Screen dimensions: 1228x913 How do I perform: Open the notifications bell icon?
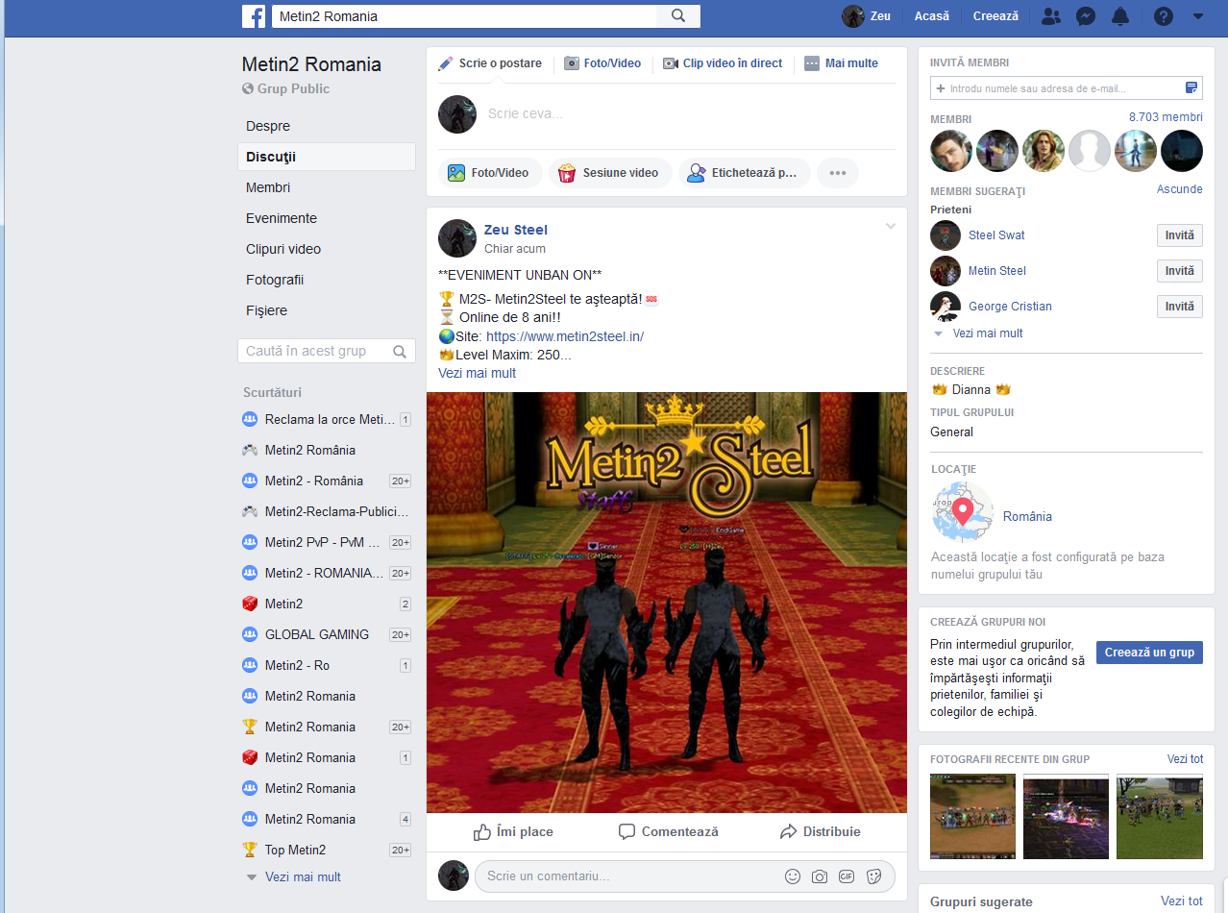[x=1120, y=16]
